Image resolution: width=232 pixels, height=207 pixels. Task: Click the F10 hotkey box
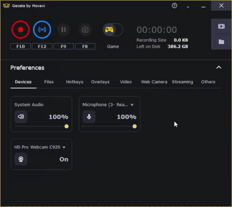click(20, 46)
